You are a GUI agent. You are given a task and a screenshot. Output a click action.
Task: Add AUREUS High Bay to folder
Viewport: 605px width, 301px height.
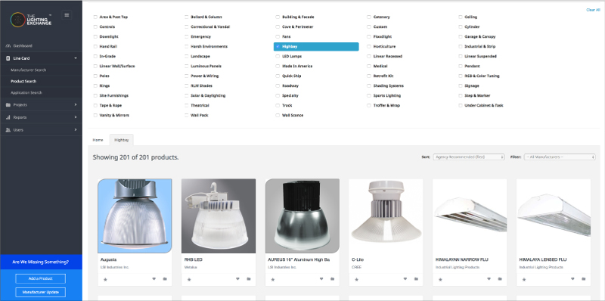point(332,278)
